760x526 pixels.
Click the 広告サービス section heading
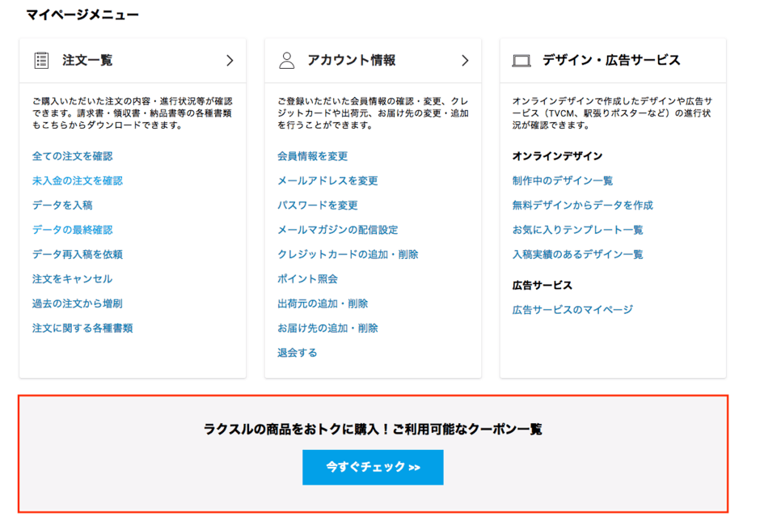click(543, 286)
